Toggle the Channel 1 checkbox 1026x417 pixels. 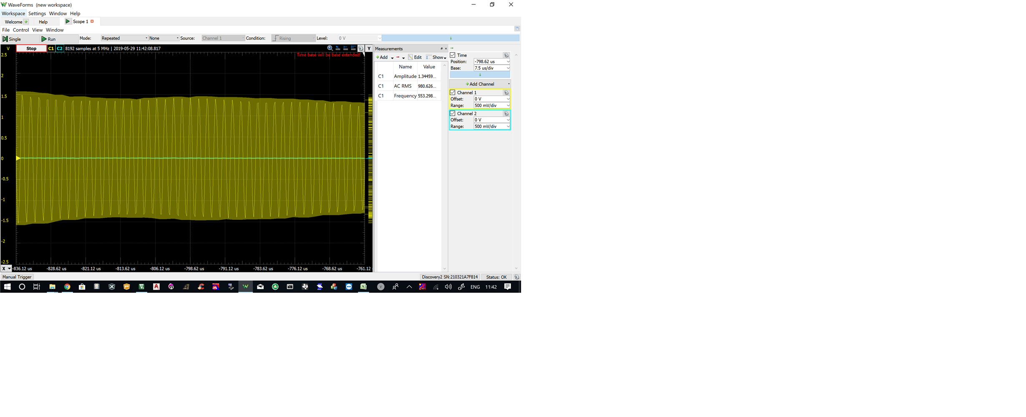(x=453, y=92)
